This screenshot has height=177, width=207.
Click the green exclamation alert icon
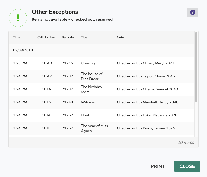coord(18,18)
